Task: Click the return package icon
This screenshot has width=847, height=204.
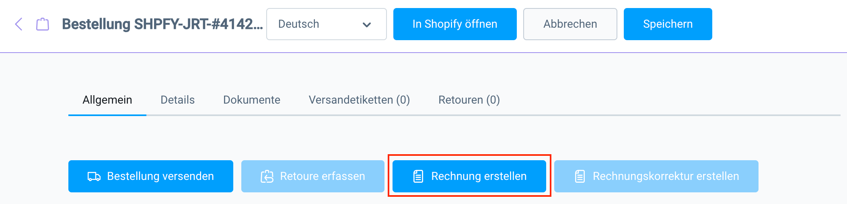Action: coord(267,176)
